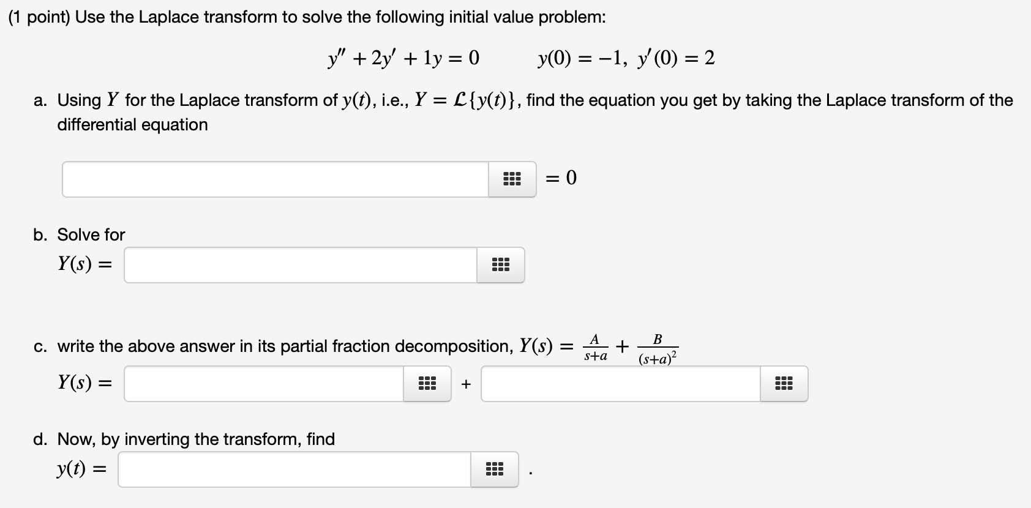Click the plus sign between the part c blanks
This screenshot has height=508, width=1031.
[x=467, y=384]
